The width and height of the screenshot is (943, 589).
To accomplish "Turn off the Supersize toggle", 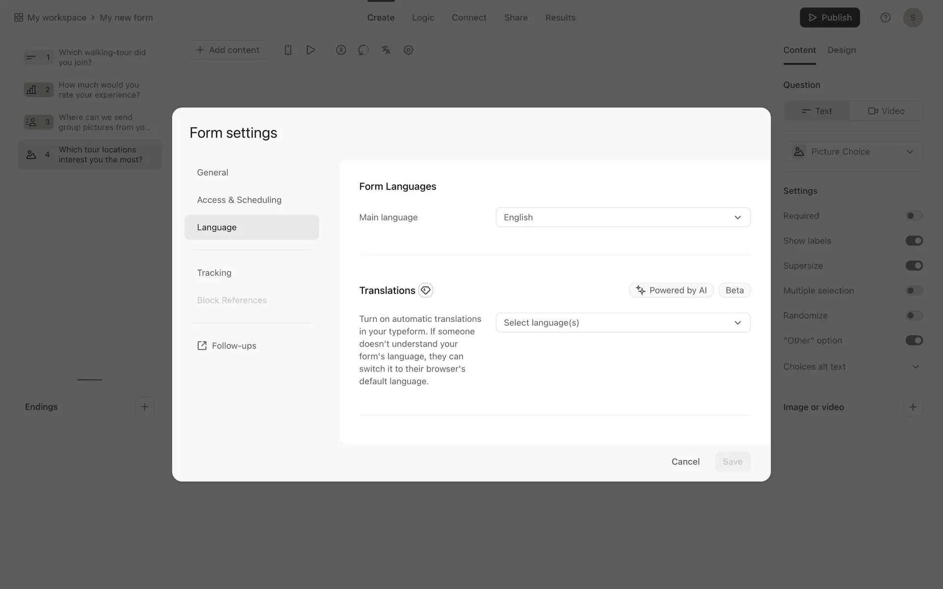I will pyautogui.click(x=914, y=266).
